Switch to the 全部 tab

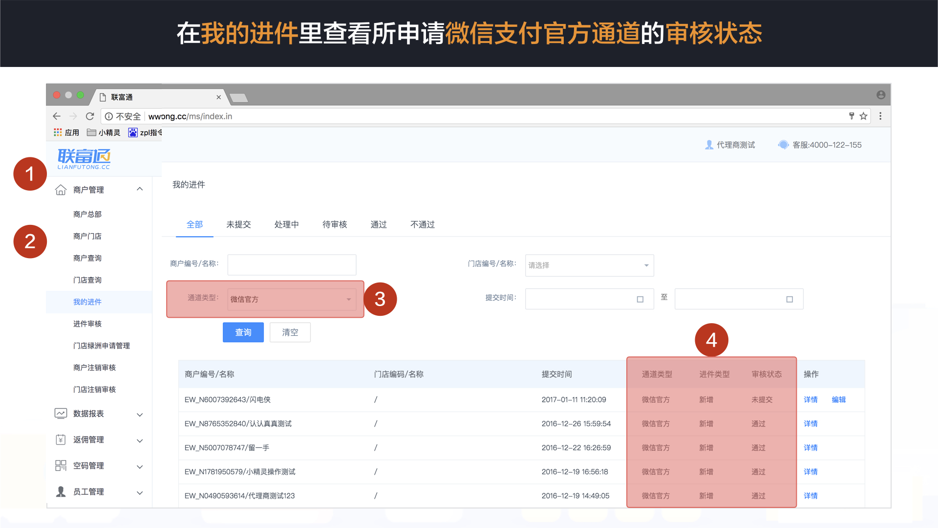pos(194,224)
